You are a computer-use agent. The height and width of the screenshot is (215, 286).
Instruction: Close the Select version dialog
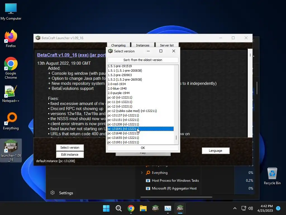tap(174, 51)
